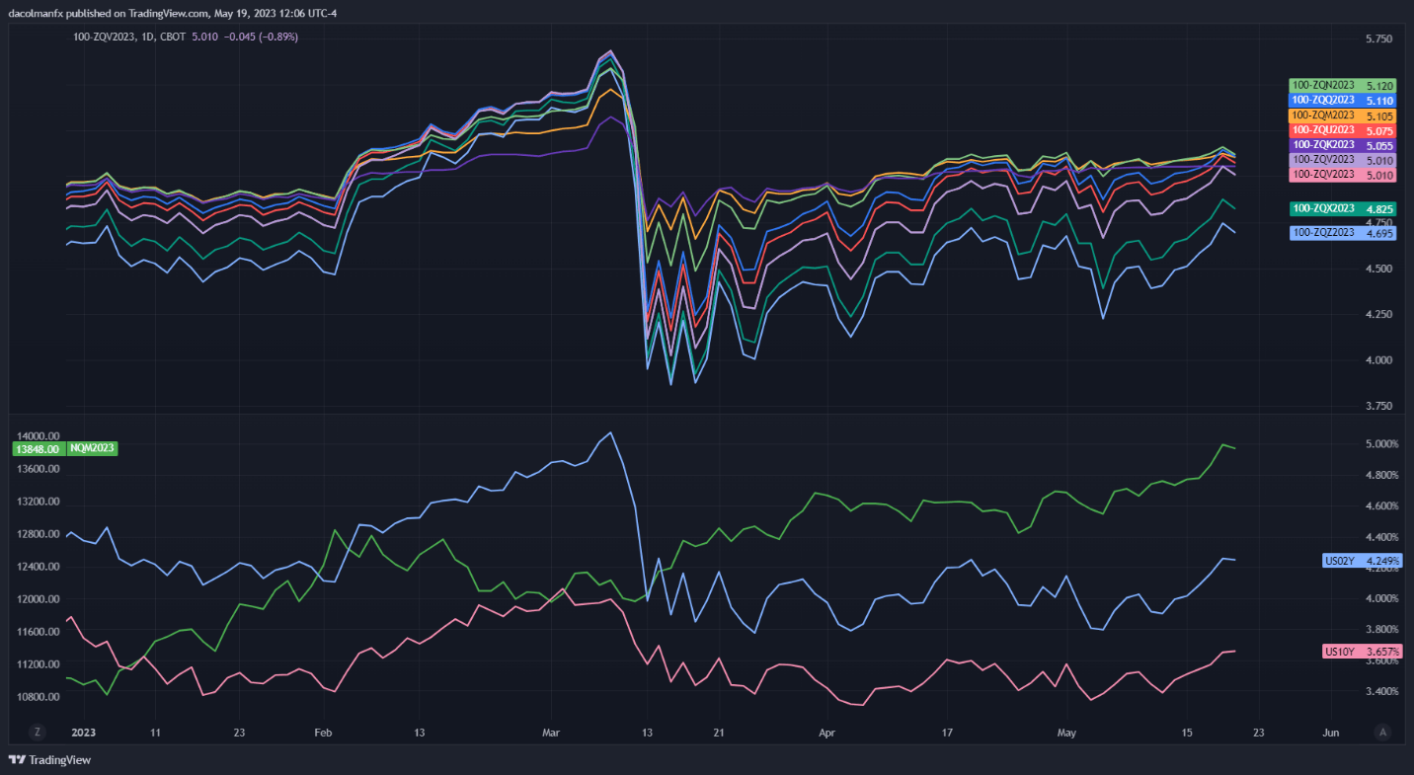Click 3.750 on the upper price axis

(x=1377, y=406)
